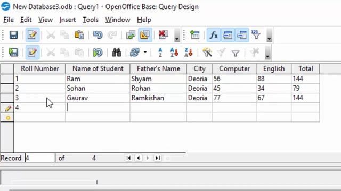
Task: Click the Computer value 77
Action: pyautogui.click(x=234, y=98)
